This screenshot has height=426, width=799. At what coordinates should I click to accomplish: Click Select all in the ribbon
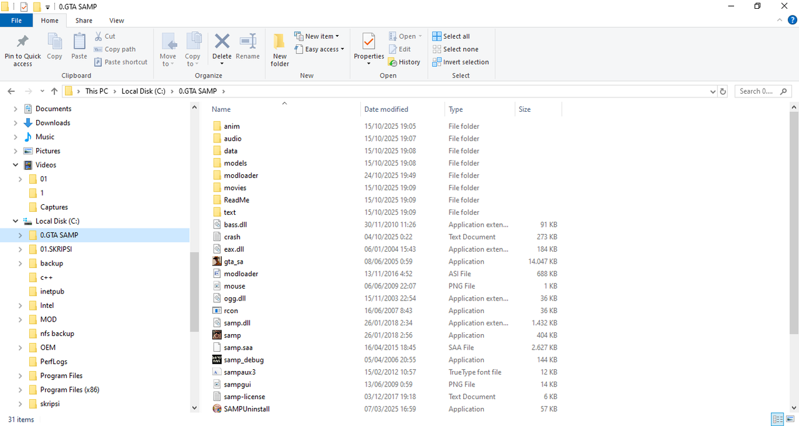coord(451,36)
